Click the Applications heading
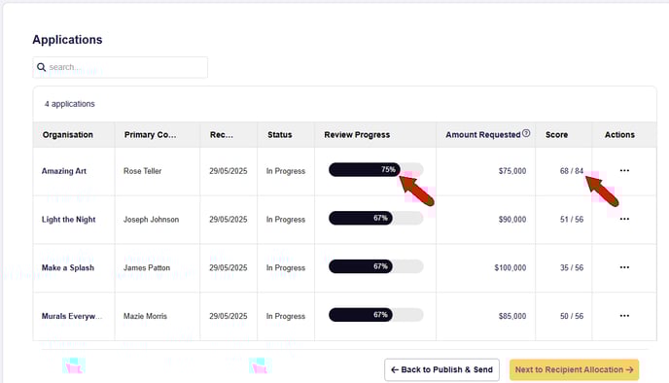The image size is (669, 383). [67, 40]
